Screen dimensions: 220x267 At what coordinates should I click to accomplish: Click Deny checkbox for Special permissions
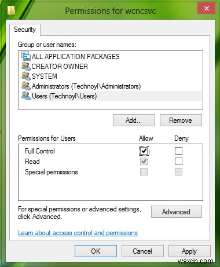pos(178,171)
